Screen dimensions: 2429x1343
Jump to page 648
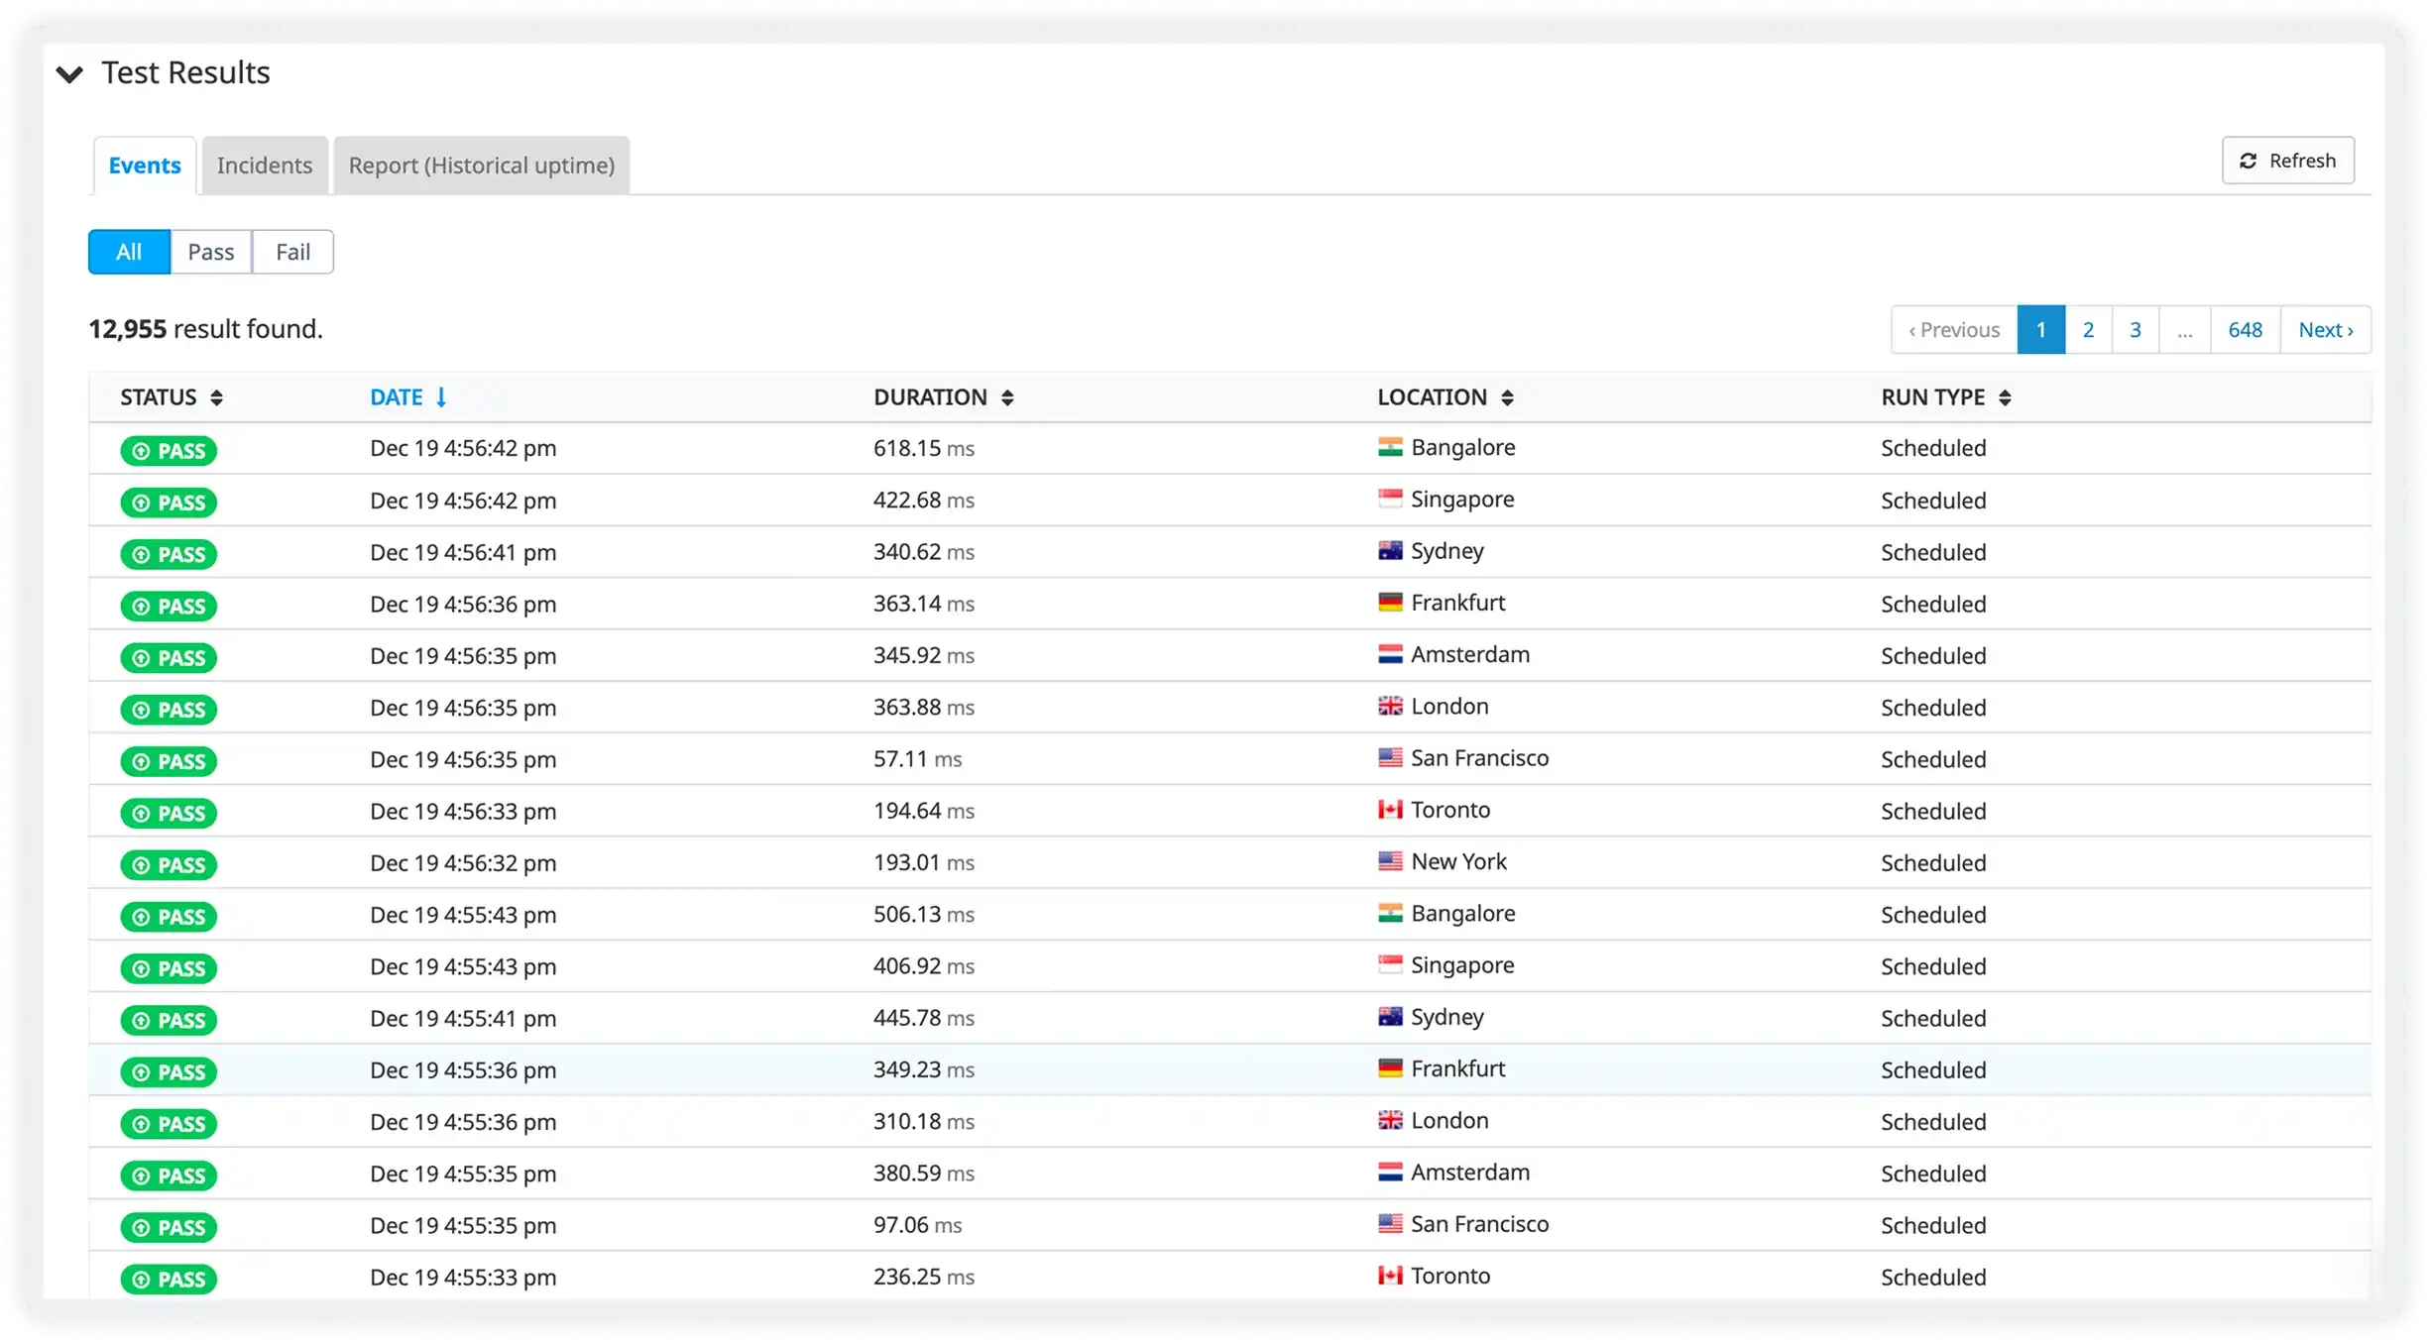[x=2245, y=329]
